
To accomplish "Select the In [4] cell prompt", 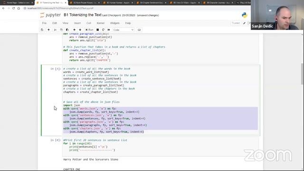I will point(56,140).
